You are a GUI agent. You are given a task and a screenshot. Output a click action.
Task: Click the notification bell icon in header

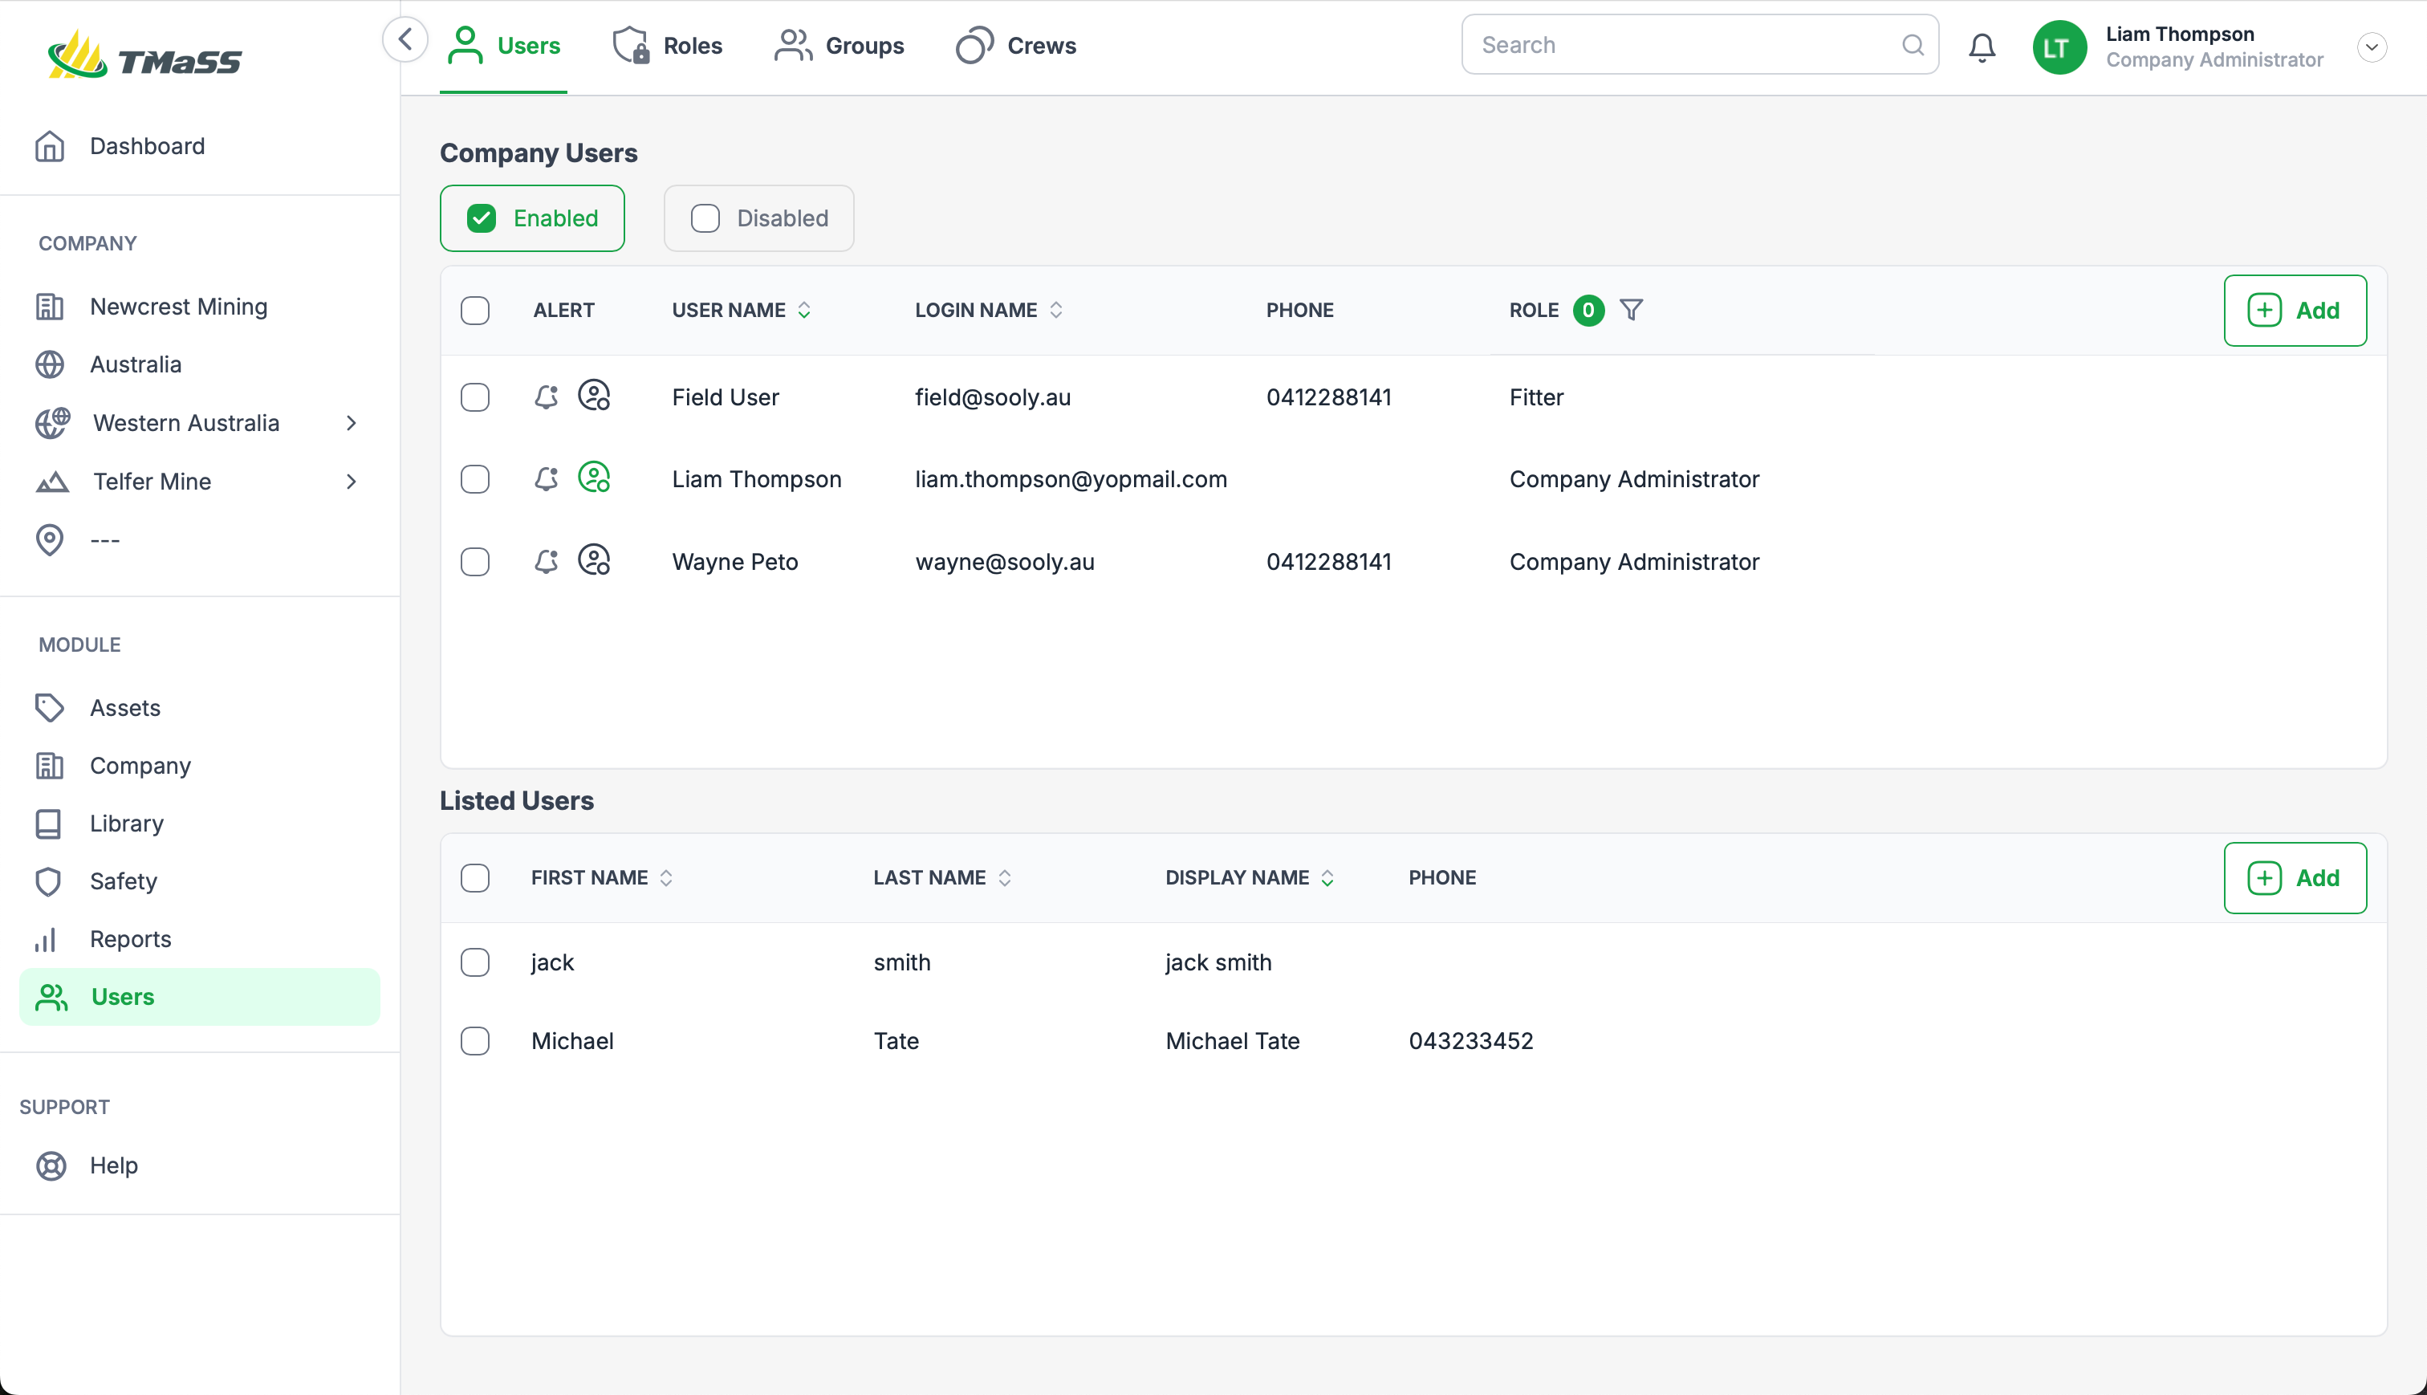click(x=1982, y=47)
